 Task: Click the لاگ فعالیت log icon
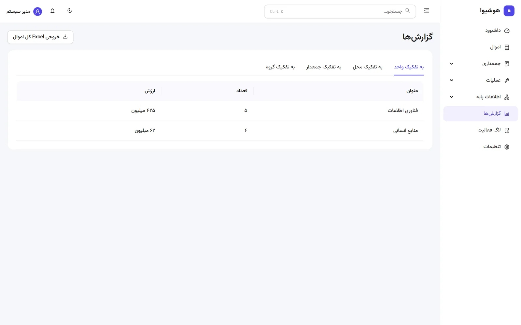(x=507, y=130)
